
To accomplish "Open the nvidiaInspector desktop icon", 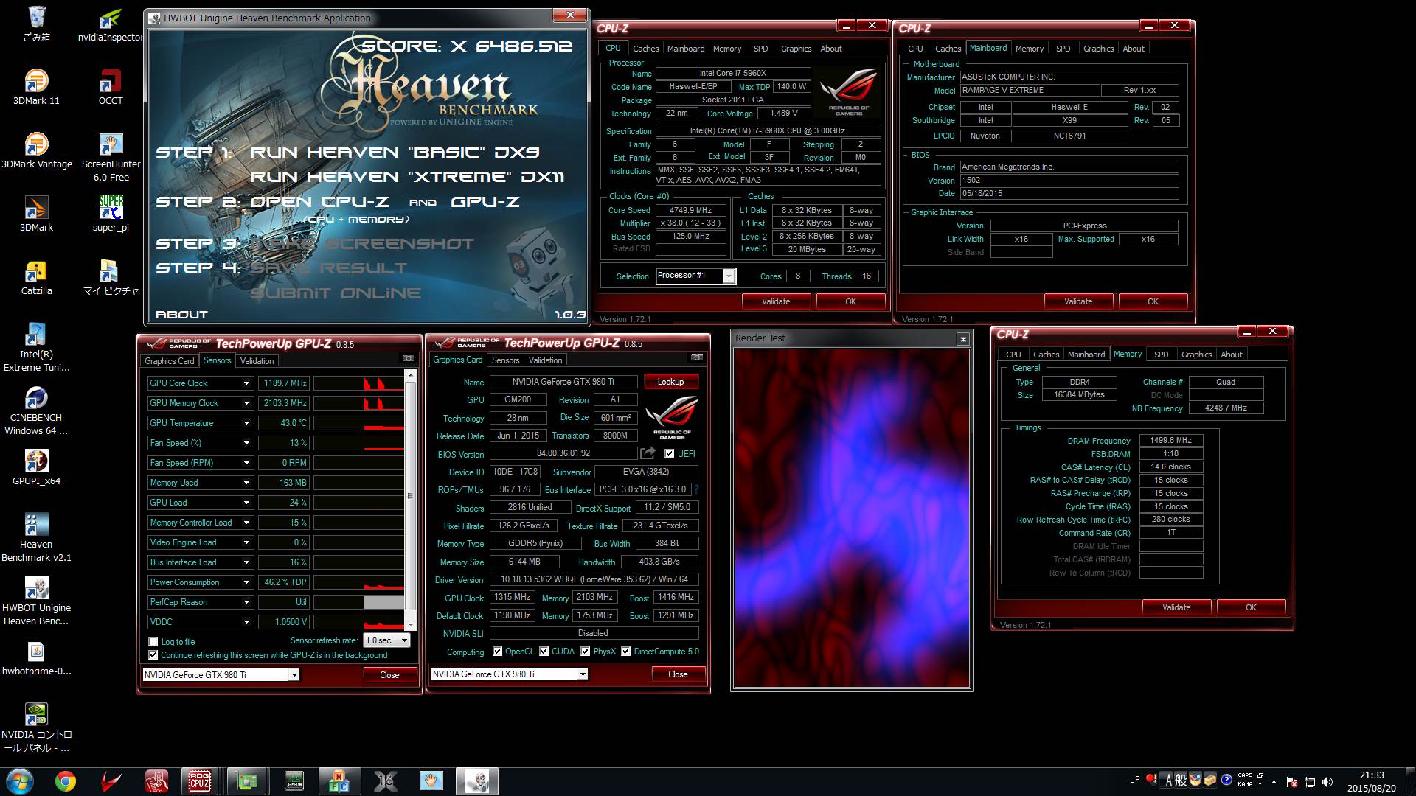I will point(110,24).
